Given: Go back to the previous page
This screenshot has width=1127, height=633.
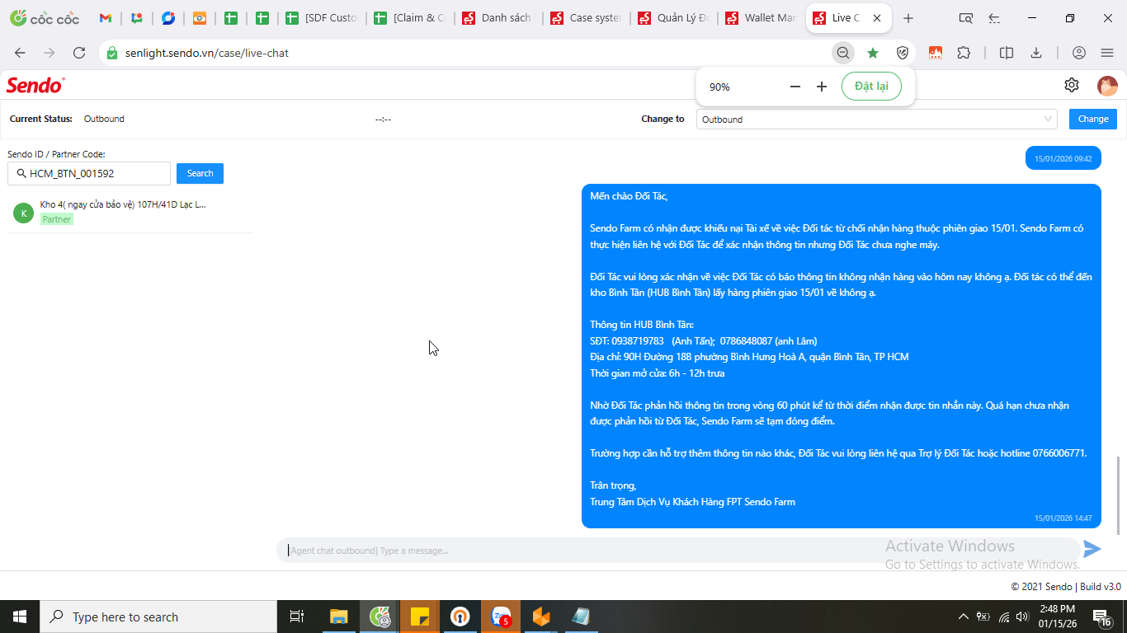Looking at the screenshot, I should click(21, 53).
